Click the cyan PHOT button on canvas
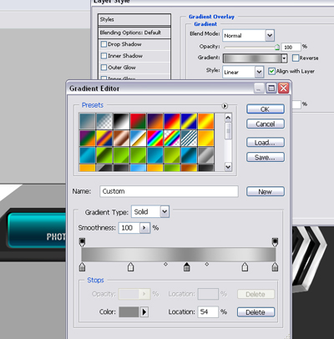Image resolution: width=334 pixels, height=339 pixels. (x=37, y=230)
